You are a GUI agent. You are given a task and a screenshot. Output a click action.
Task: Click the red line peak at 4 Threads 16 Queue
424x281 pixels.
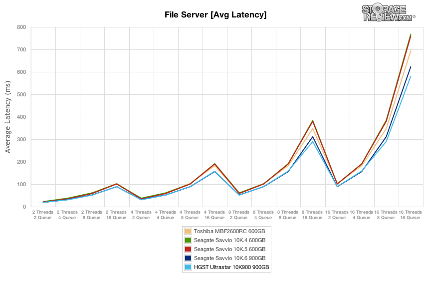tap(214, 164)
